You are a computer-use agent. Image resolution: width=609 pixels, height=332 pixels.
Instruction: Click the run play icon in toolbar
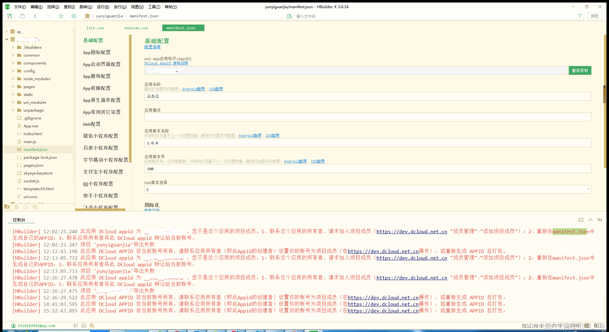click(x=74, y=16)
